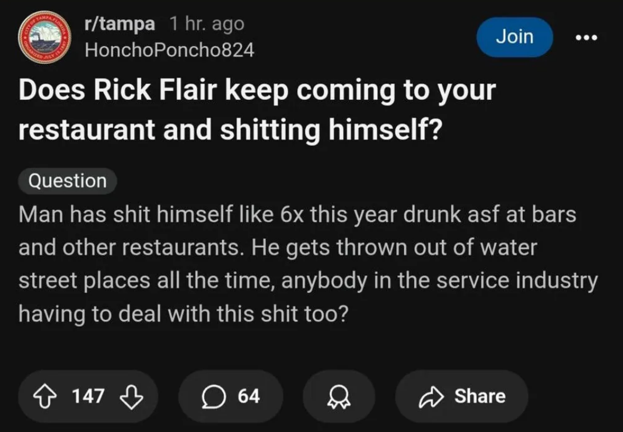The height and width of the screenshot is (432, 623).
Task: Click the 'restaurant and shitting himself?' title line
Action: pos(230,131)
